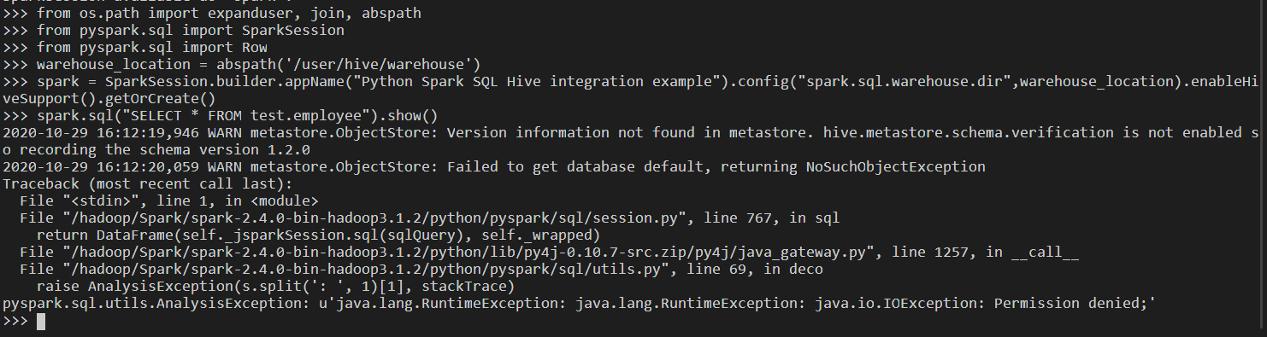The image size is (1267, 337).
Task: Click 'line 69, in deco' in the traceback
Action: (755, 268)
